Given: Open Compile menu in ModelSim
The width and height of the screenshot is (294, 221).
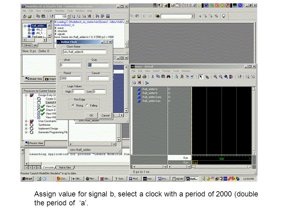Looking at the screenshot, I should [x=48, y=11].
